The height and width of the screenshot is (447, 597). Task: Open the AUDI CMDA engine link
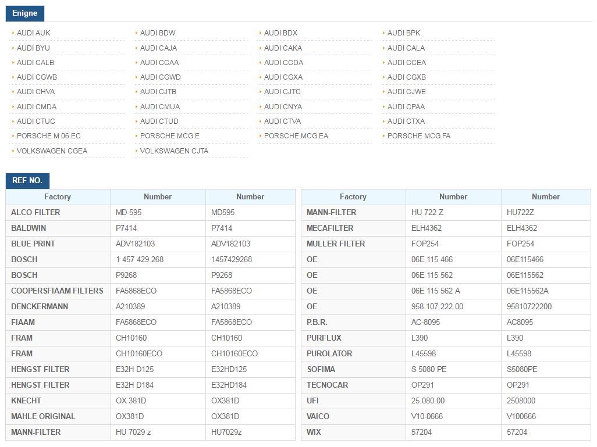pyautogui.click(x=37, y=107)
